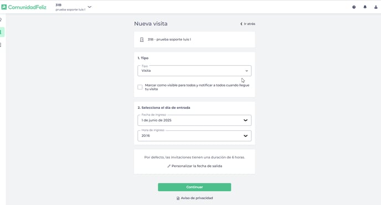Open the notifications bell
Image resolution: width=381 pixels, height=205 pixels.
point(365,7)
